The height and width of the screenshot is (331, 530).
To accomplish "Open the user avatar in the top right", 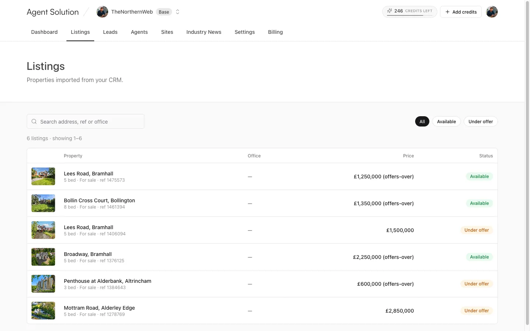I will [492, 12].
